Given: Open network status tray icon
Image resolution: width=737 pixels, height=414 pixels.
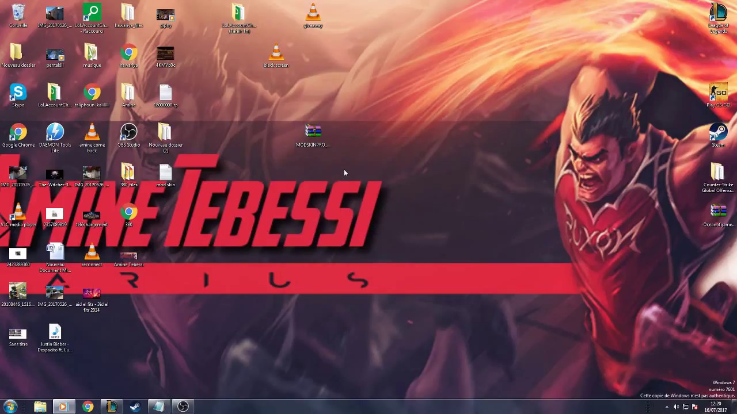Looking at the screenshot, I should click(685, 407).
